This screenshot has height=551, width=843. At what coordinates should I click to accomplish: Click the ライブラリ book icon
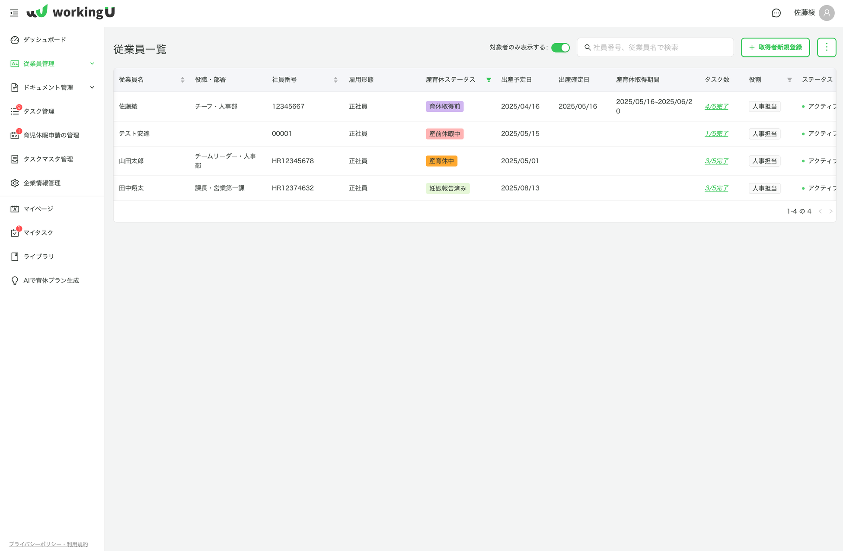pos(15,256)
